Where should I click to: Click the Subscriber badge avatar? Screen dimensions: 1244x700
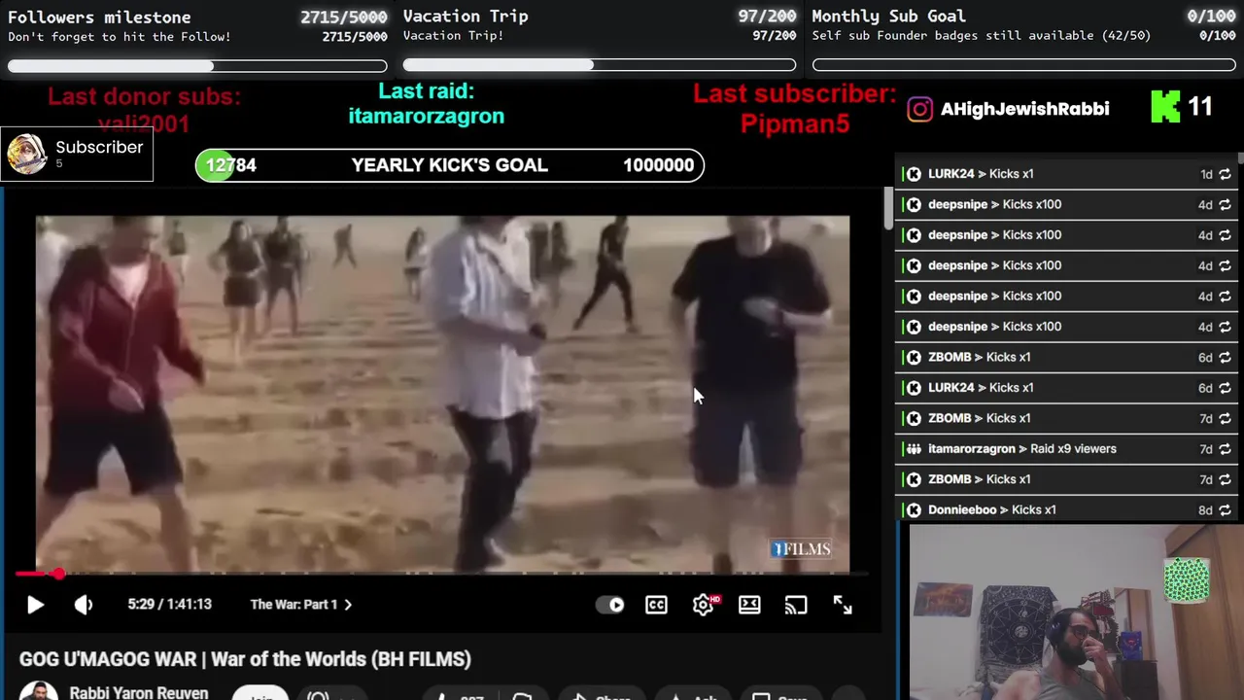(26, 154)
